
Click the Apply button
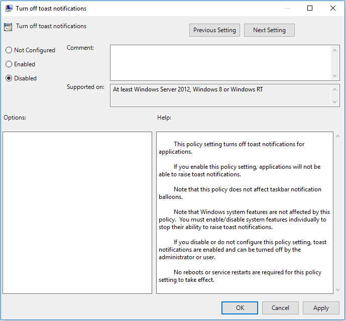[x=321, y=308]
